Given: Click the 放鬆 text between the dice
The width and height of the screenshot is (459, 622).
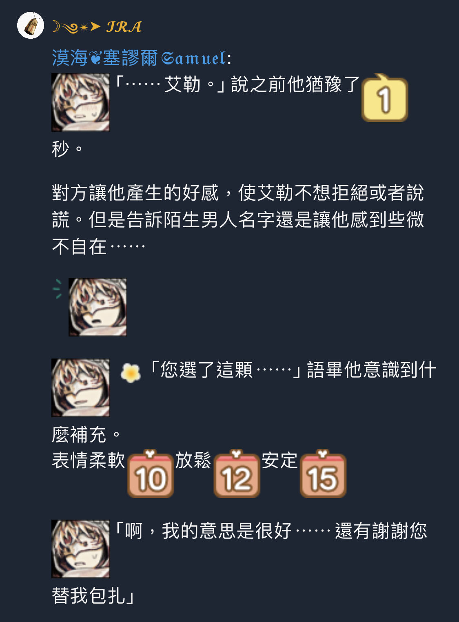Looking at the screenshot, I should [193, 460].
